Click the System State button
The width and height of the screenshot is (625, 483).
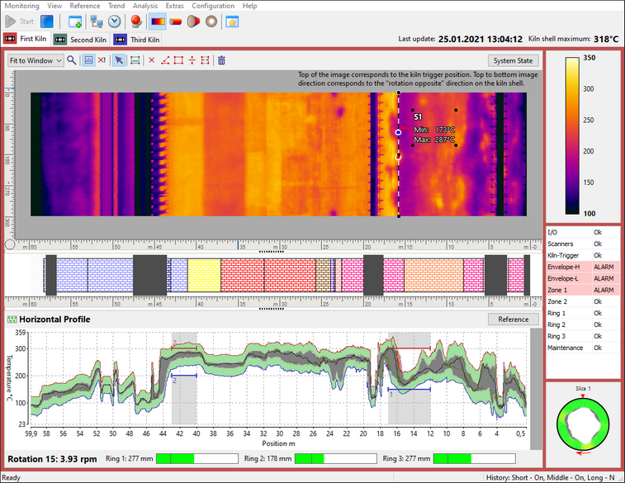513,60
